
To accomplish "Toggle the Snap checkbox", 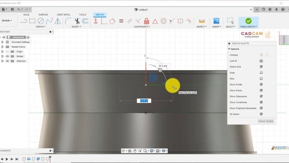I will [261, 72].
